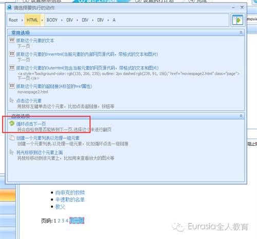The width and height of the screenshot is (257, 239).
Task: Click the list icon beside 创建一个元素列表
Action: [x=12, y=138]
